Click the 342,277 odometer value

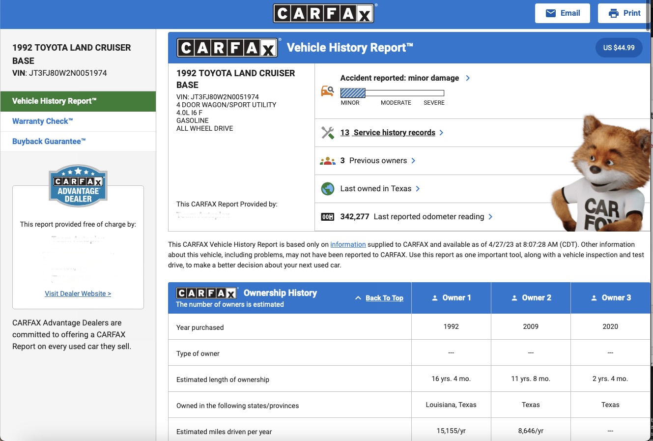tap(355, 217)
